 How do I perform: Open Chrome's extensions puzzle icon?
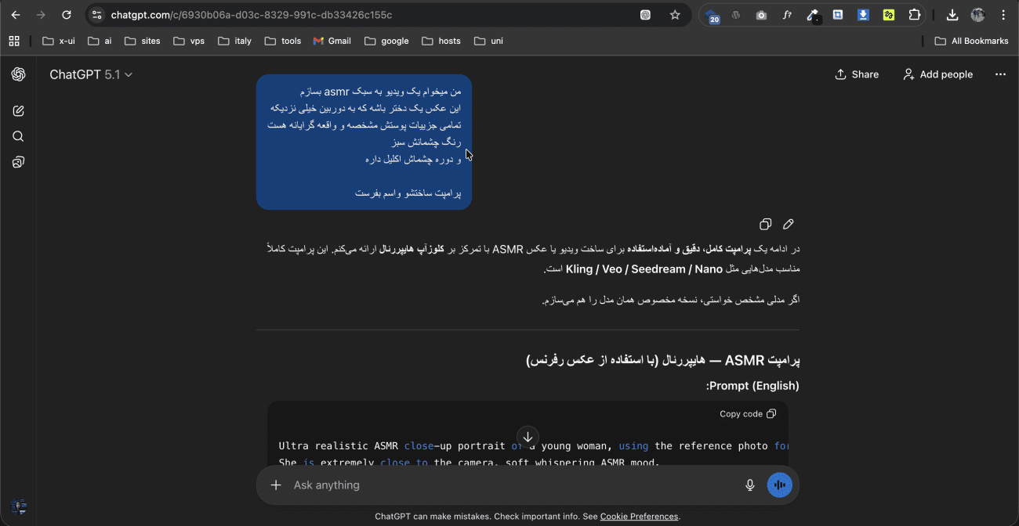coord(915,14)
